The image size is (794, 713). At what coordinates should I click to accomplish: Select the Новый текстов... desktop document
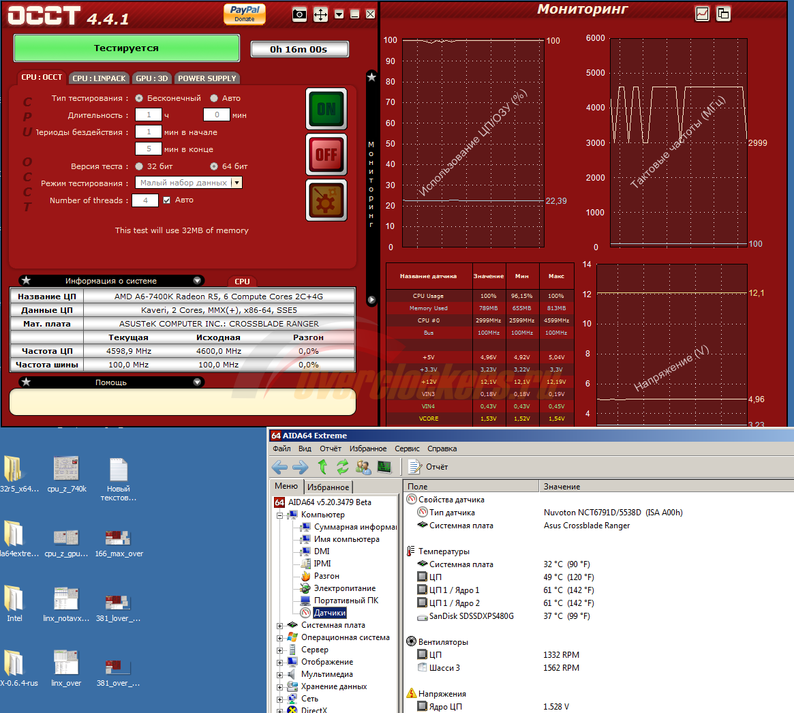point(119,480)
